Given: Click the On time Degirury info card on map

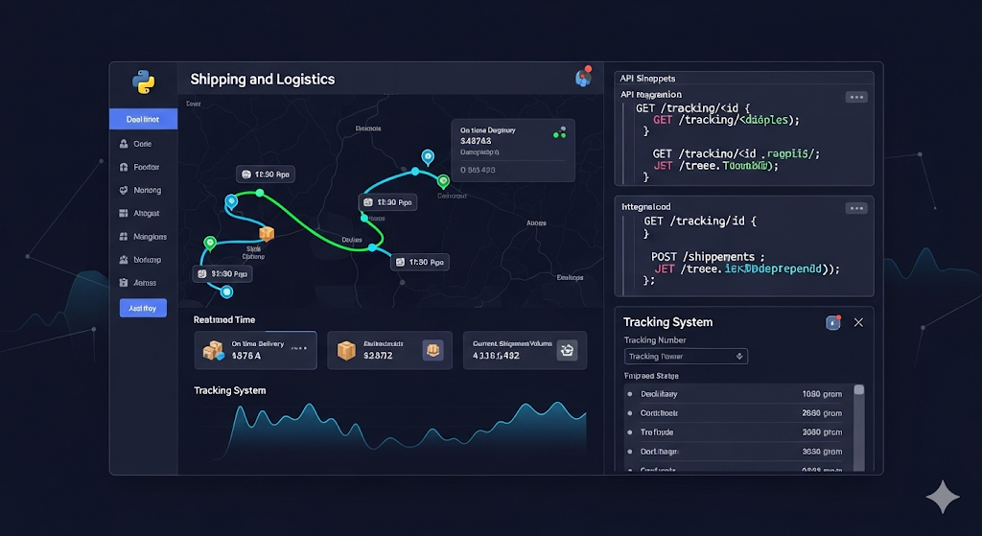Looking at the screenshot, I should [x=513, y=151].
